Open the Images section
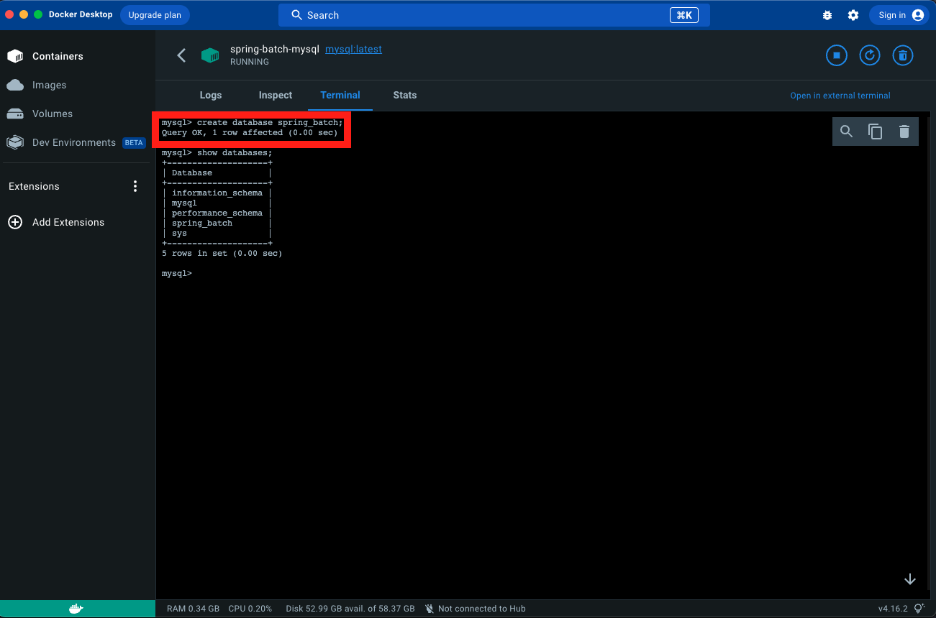936x618 pixels. click(x=49, y=85)
